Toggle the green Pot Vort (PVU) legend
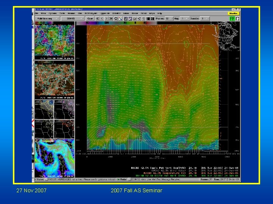The image size is (273, 204). pos(187,176)
